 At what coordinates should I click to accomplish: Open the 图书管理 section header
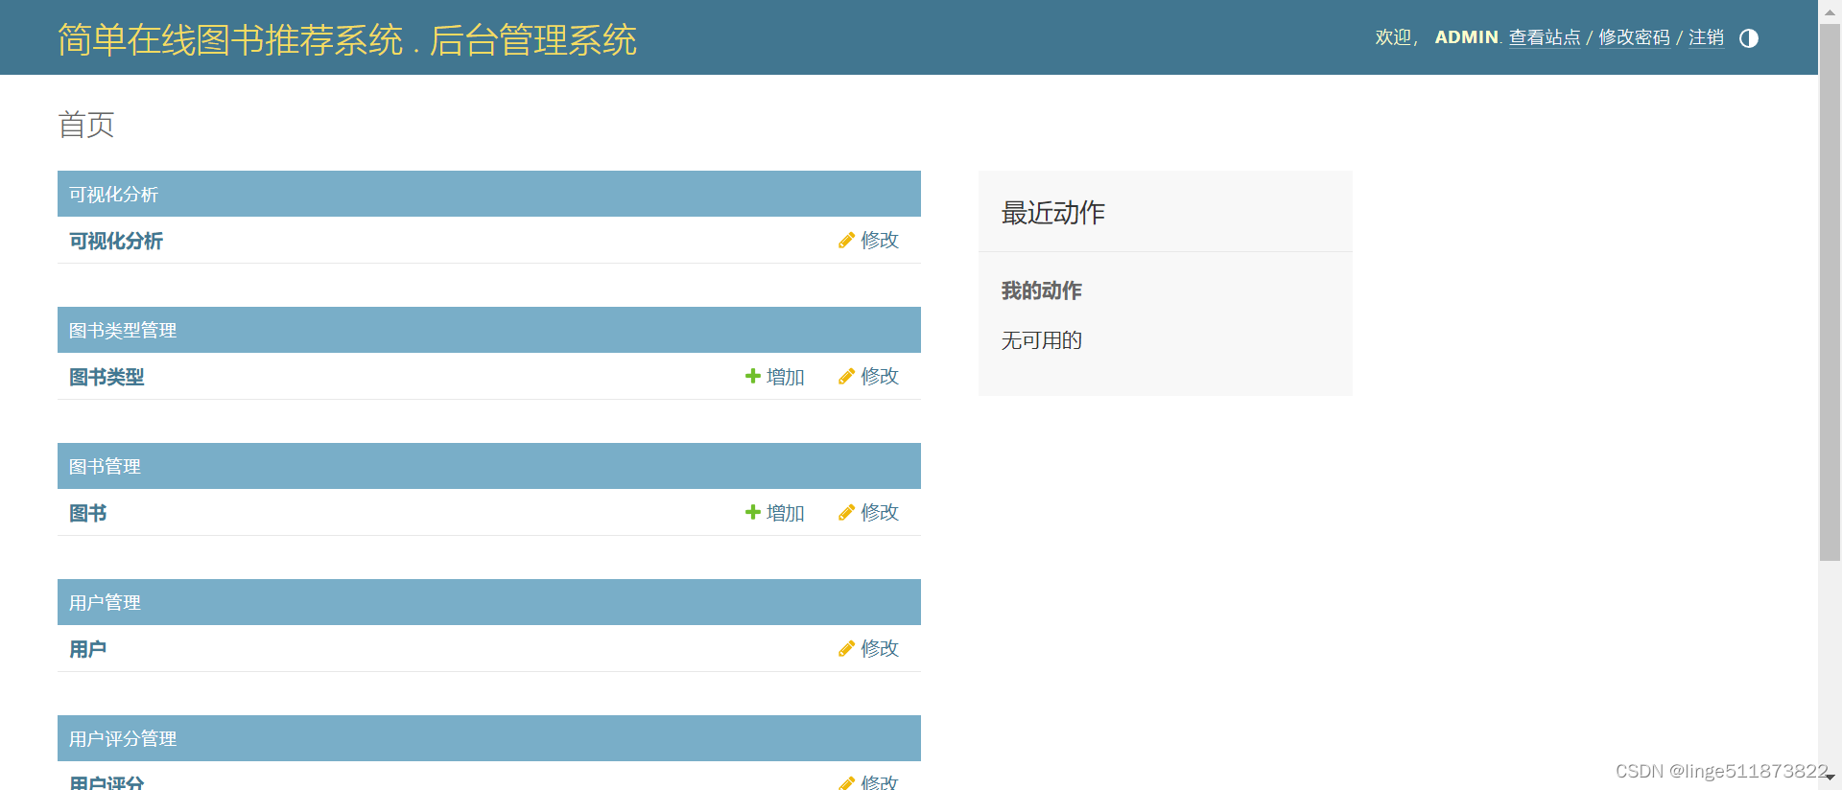coord(105,467)
